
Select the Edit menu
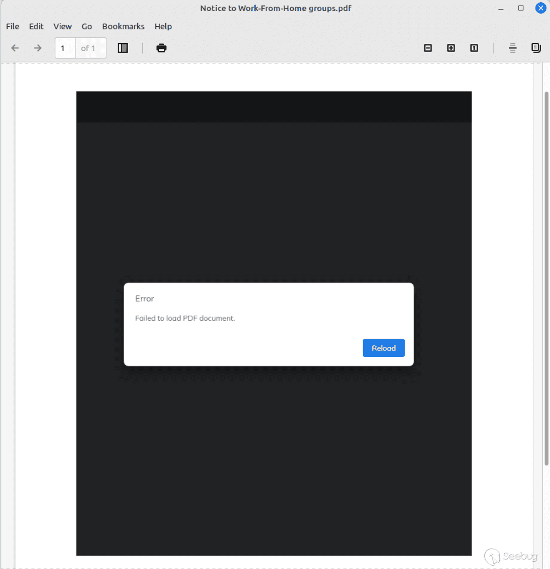(x=36, y=26)
